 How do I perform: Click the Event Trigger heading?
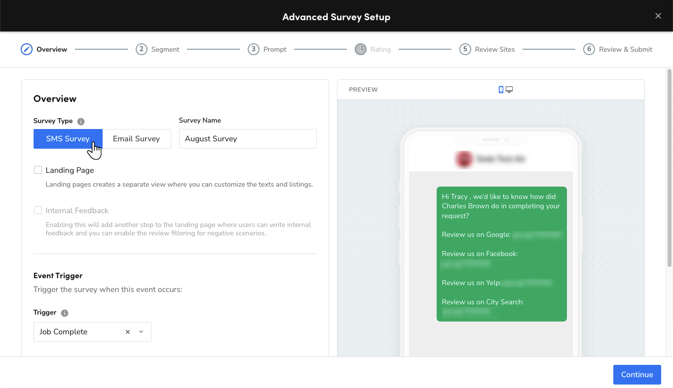(58, 276)
